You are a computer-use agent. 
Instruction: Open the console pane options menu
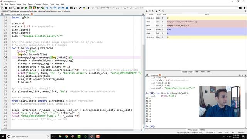click(x=245, y=75)
